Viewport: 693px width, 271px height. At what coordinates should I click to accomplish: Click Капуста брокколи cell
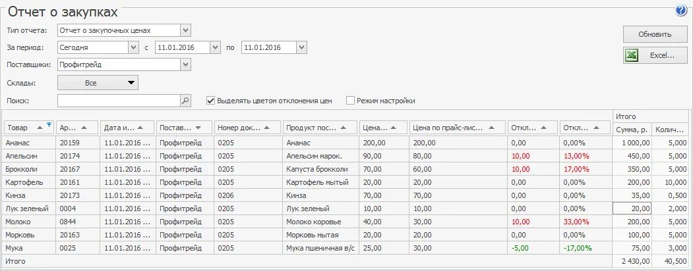320,169
